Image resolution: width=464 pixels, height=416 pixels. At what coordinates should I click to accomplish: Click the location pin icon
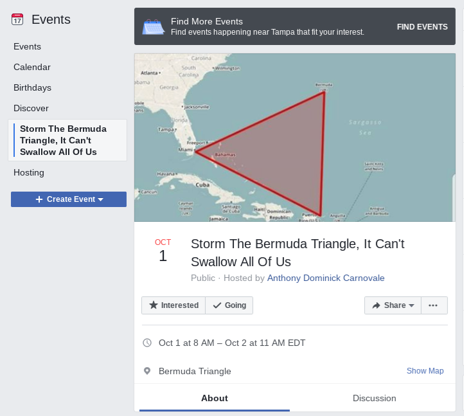[147, 371]
